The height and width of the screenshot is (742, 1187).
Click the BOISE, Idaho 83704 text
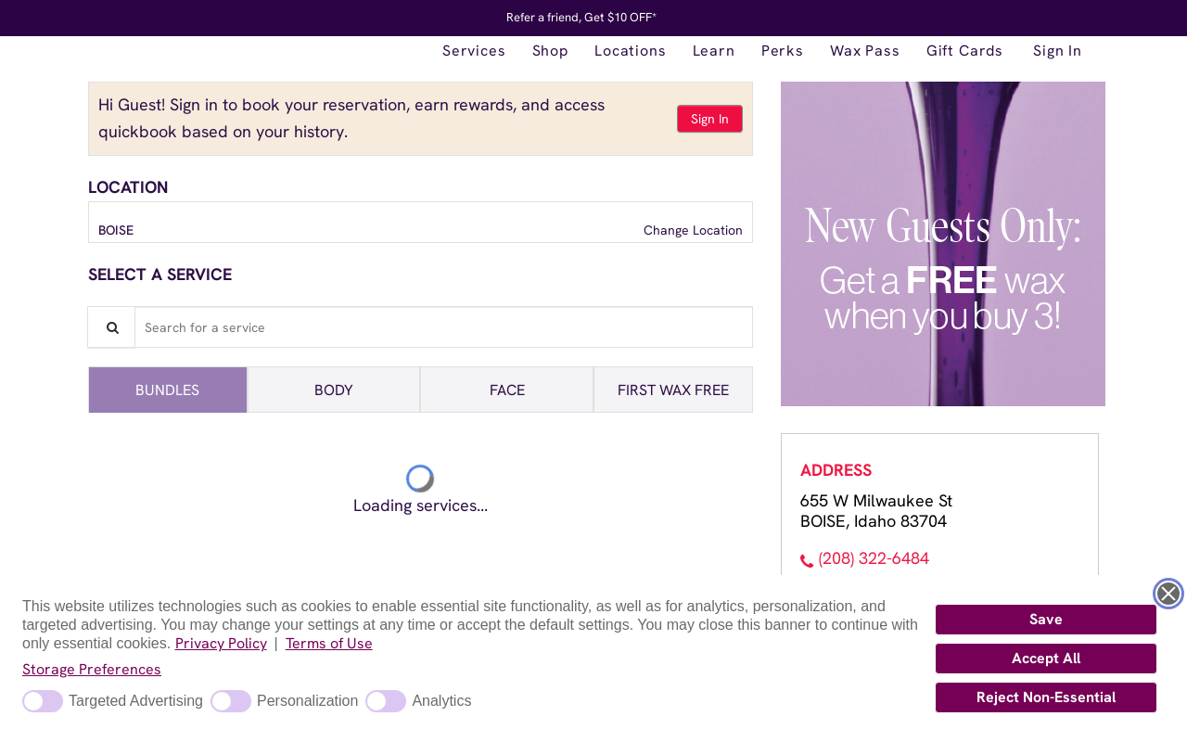[x=874, y=521]
